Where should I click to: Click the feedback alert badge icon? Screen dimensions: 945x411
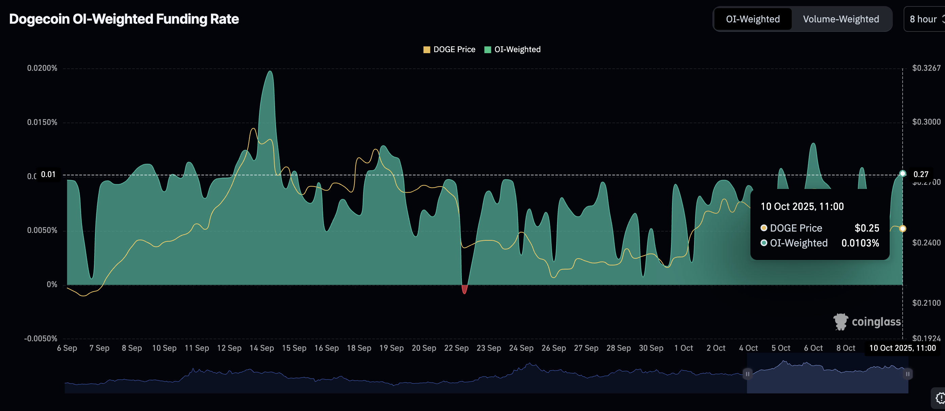click(940, 398)
